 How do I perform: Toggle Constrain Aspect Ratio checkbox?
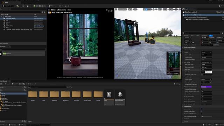[x=202, y=111]
